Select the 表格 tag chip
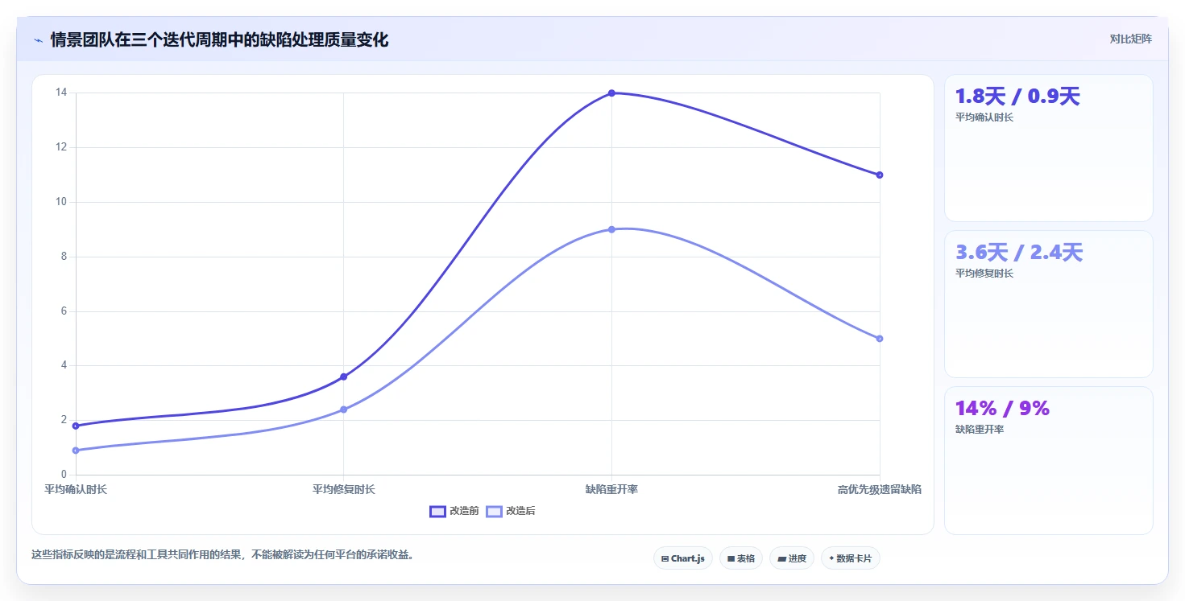The width and height of the screenshot is (1185, 601). pyautogui.click(x=741, y=558)
